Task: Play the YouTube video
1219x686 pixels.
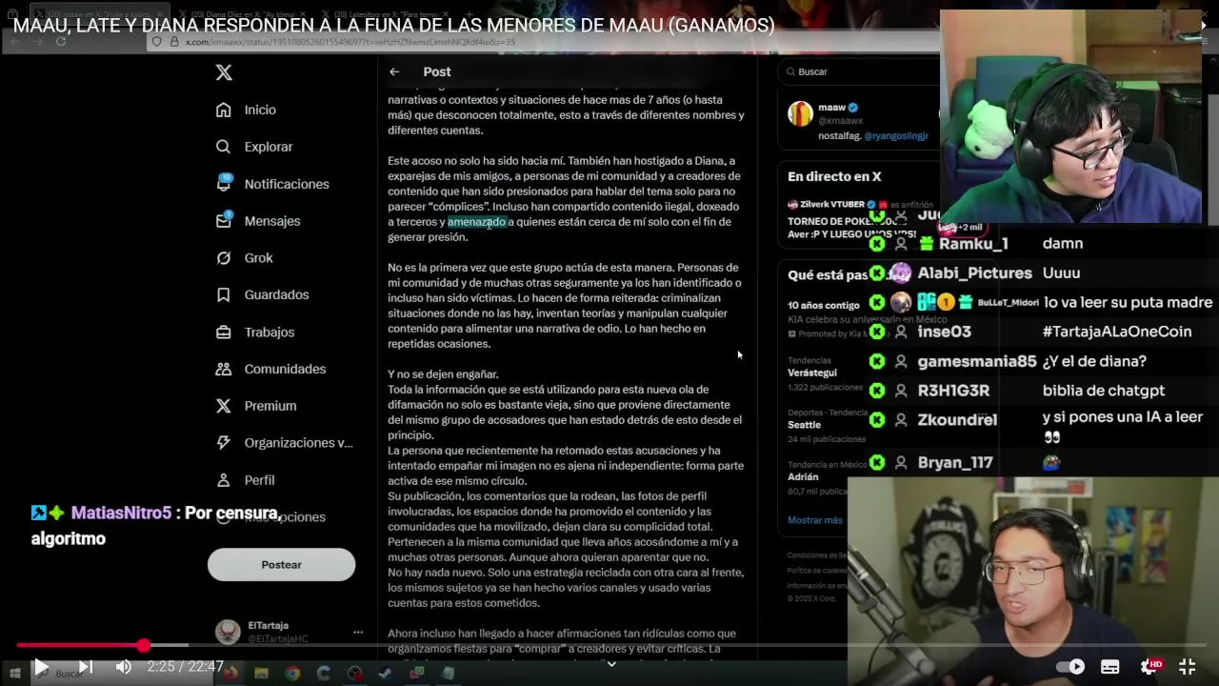Action: pos(41,667)
